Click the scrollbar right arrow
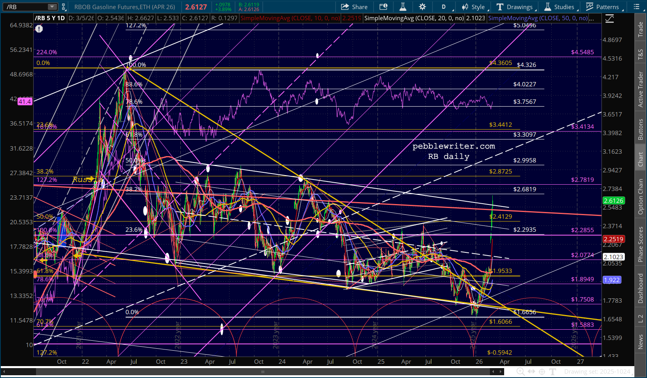The image size is (647, 378). pos(501,372)
